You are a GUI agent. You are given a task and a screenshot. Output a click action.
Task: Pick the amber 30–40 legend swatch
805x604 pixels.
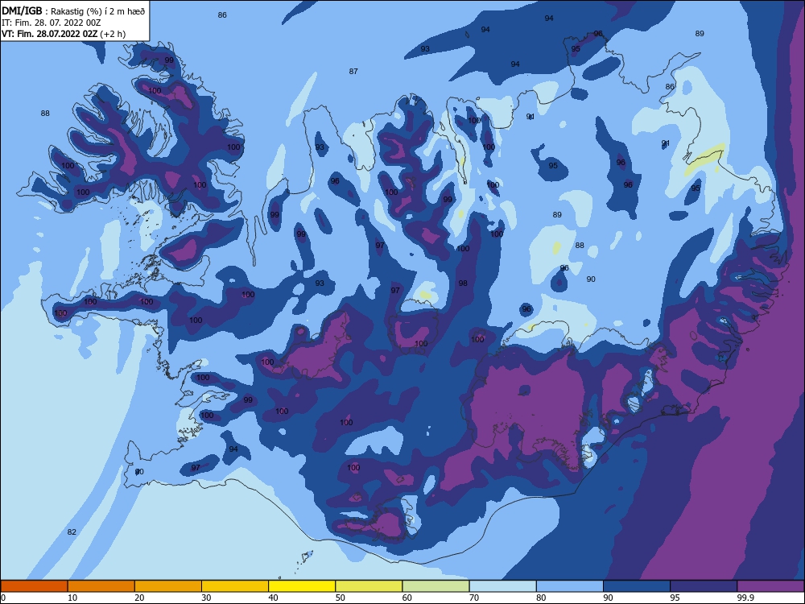[235, 586]
